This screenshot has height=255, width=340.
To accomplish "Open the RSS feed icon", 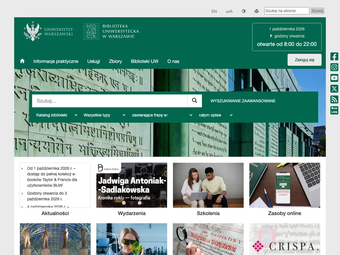I will 334,99.
